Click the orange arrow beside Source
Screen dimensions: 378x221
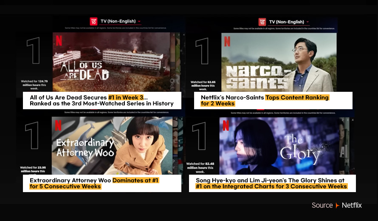pos(337,206)
